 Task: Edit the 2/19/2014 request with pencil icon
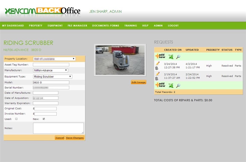tap(158, 74)
